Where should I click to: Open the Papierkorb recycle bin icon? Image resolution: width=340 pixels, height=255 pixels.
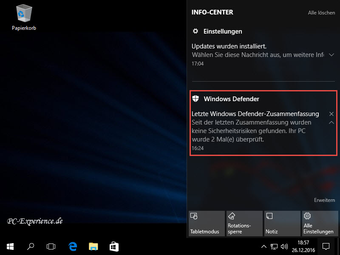pos(24,15)
